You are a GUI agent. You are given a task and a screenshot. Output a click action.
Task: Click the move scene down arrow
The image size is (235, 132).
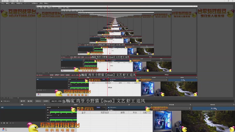click(x=13, y=123)
